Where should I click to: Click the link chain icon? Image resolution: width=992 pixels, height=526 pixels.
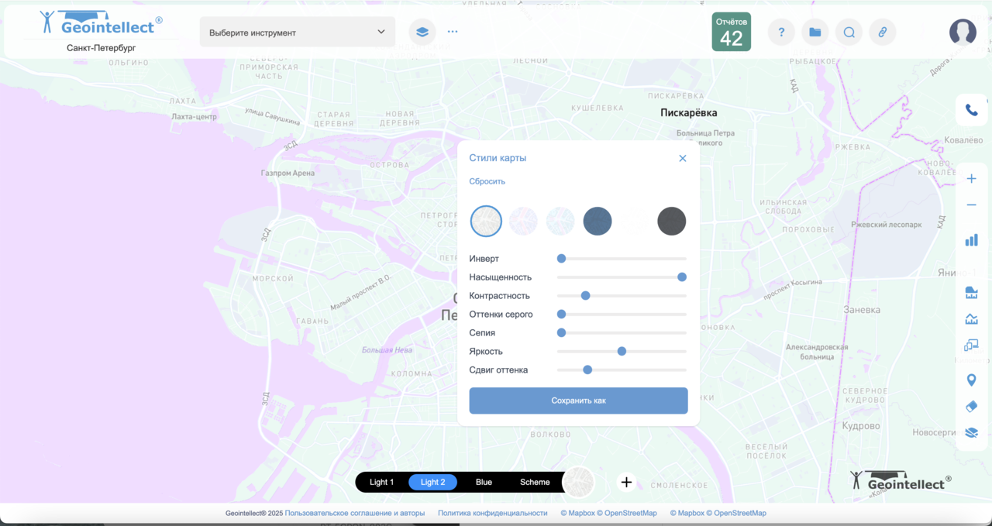[x=882, y=32]
